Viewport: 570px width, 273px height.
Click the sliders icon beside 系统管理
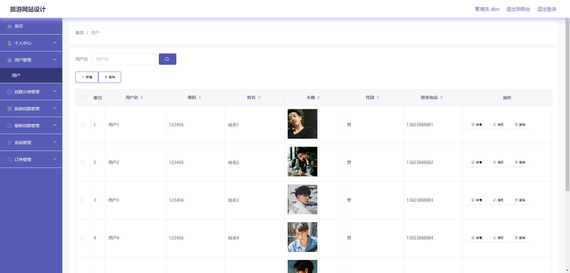coord(9,143)
